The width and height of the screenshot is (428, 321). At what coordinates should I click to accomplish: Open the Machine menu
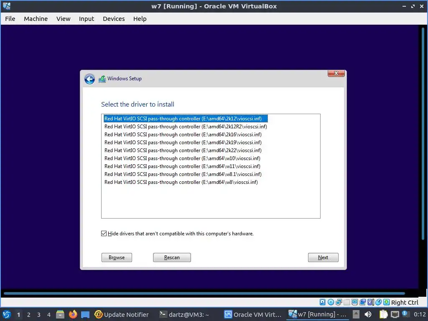point(36,18)
